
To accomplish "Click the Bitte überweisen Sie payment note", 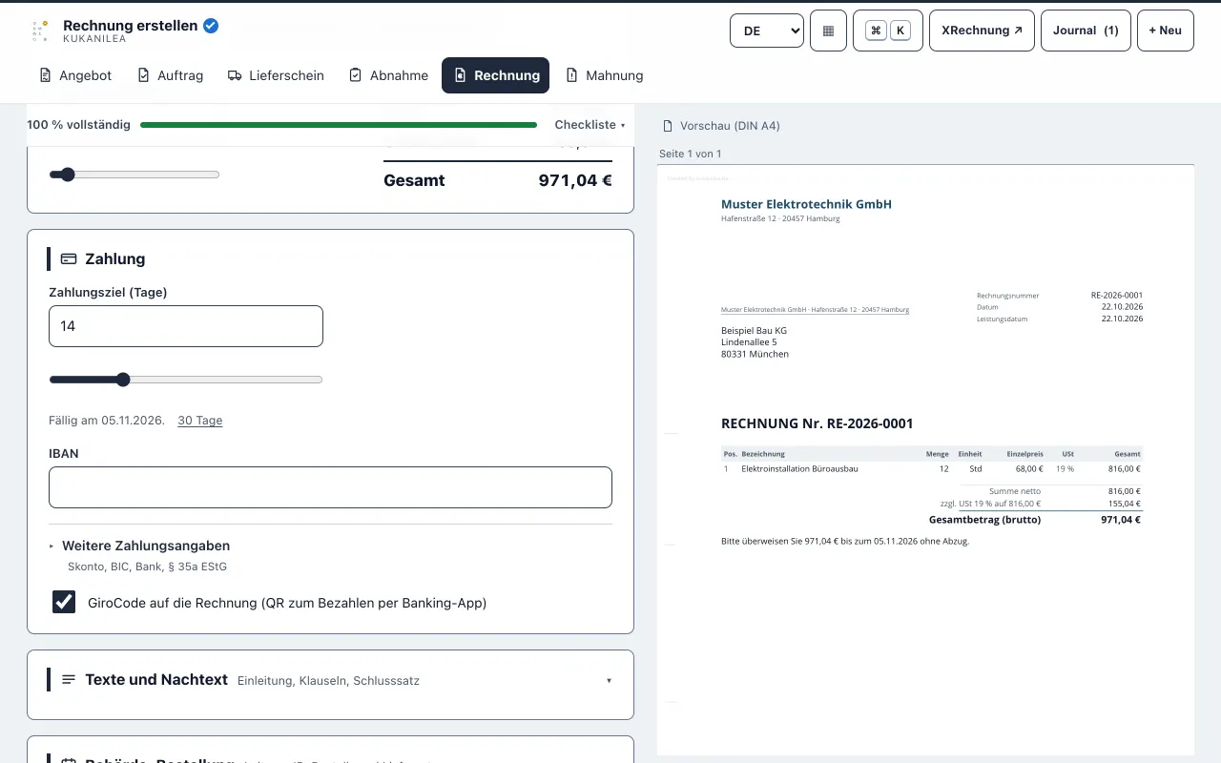I will (x=845, y=542).
